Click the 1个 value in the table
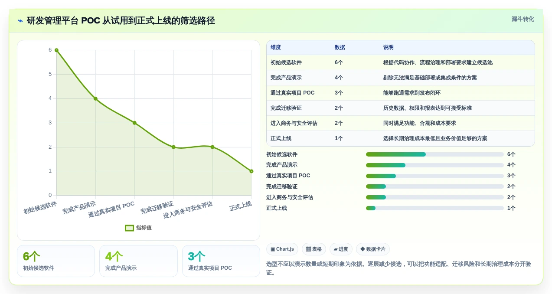This screenshot has height=294, width=552. click(339, 138)
